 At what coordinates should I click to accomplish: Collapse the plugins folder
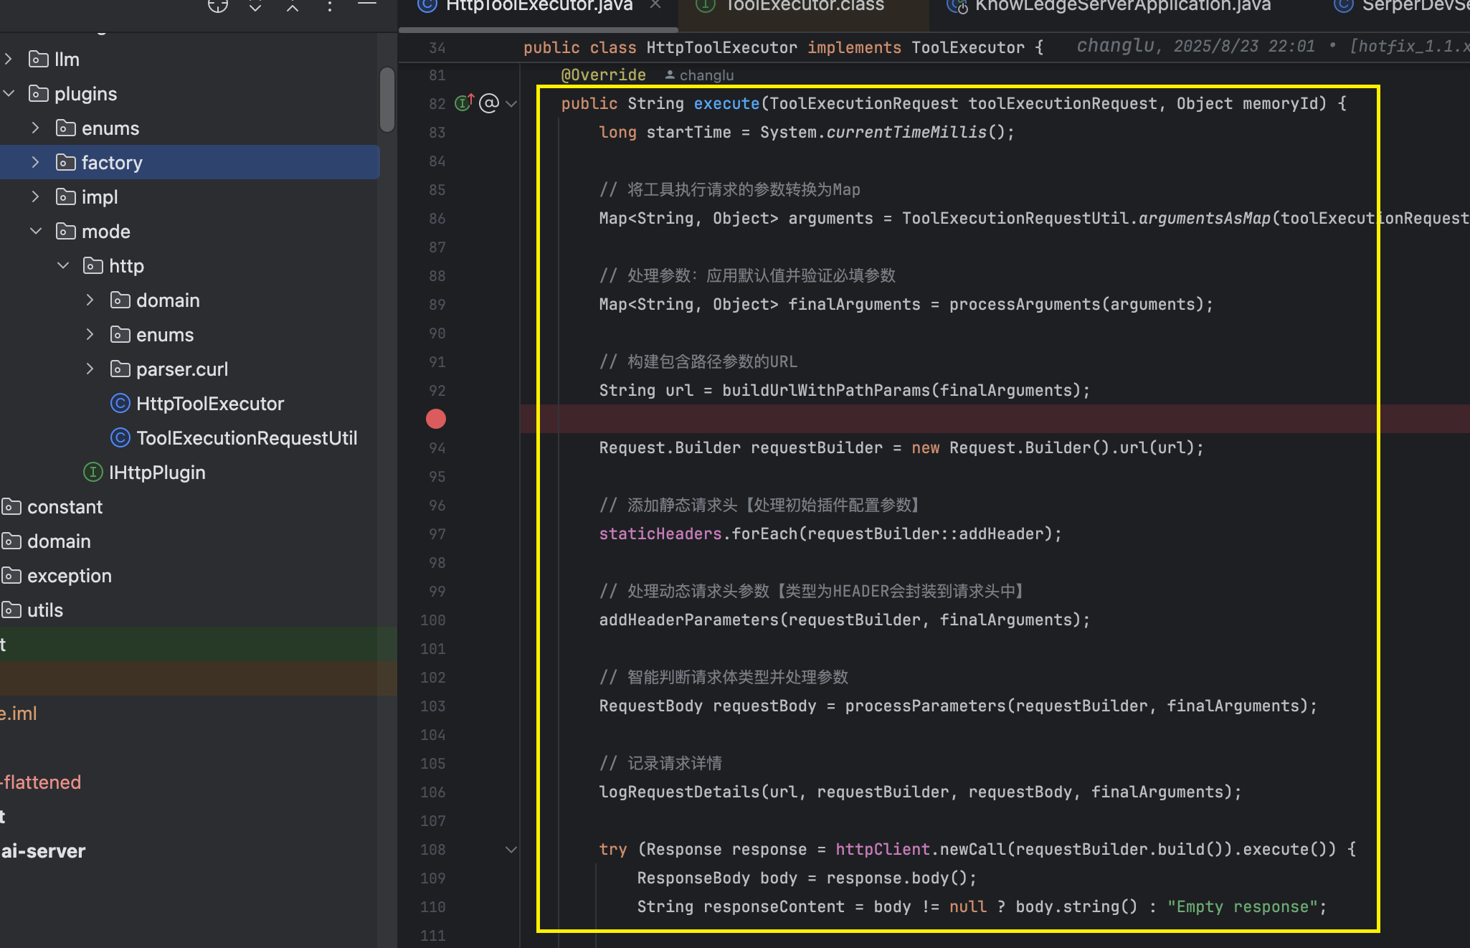(9, 94)
